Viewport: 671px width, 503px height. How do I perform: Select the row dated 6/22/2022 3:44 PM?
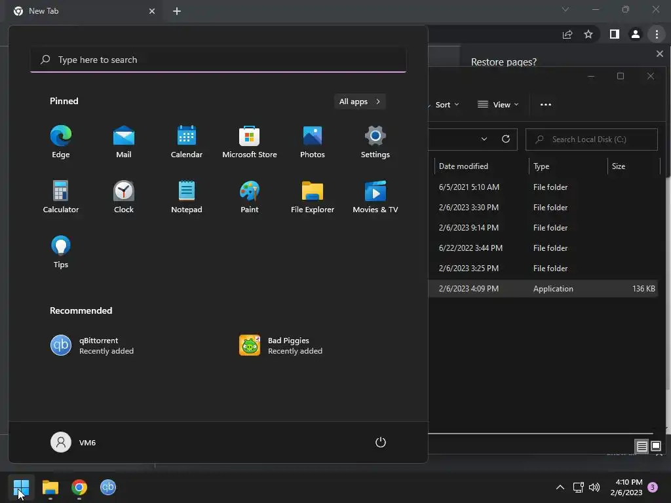pos(543,248)
